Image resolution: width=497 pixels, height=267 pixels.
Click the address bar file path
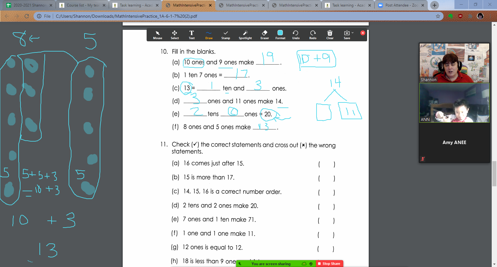(126, 16)
